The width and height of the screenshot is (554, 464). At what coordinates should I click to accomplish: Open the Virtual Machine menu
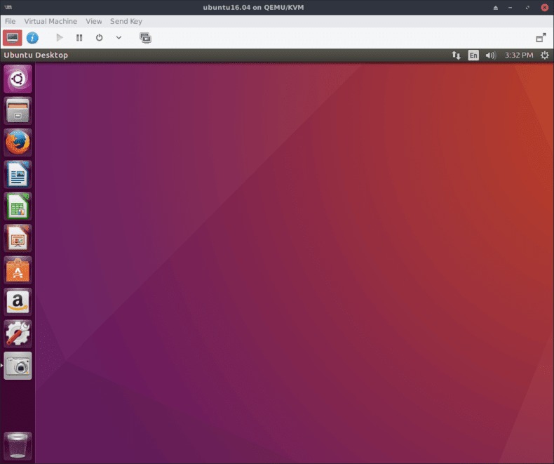(50, 21)
